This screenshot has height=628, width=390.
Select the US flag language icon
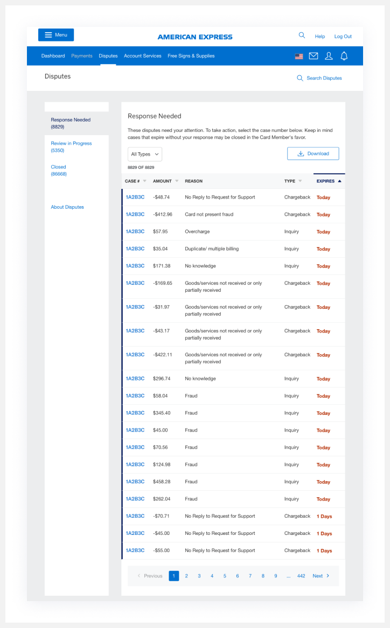(299, 55)
